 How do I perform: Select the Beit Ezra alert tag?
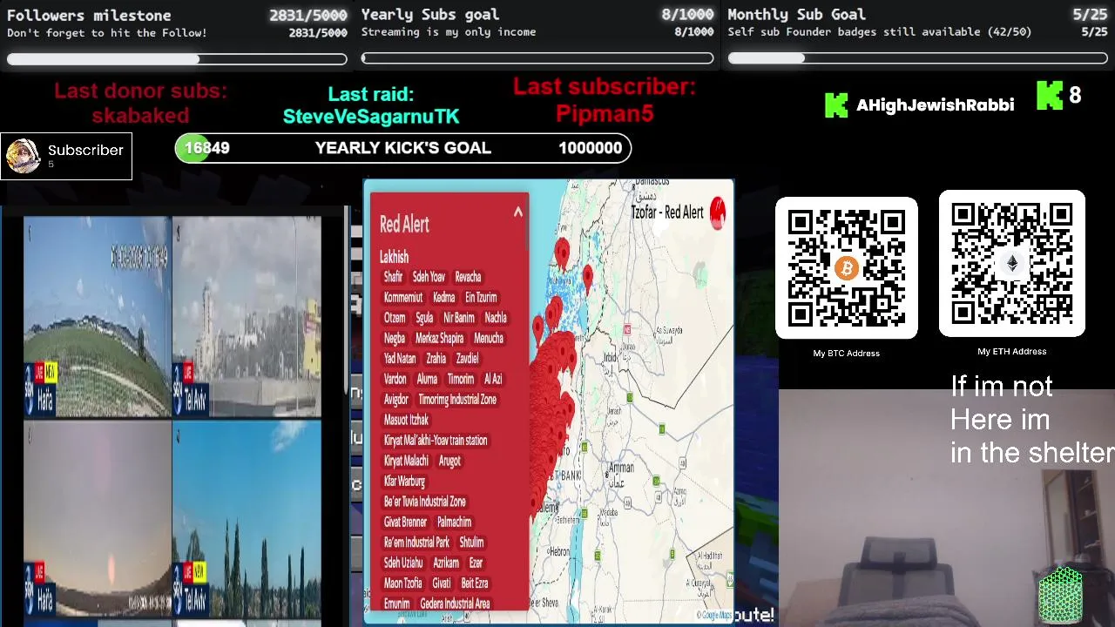pyautogui.click(x=475, y=583)
